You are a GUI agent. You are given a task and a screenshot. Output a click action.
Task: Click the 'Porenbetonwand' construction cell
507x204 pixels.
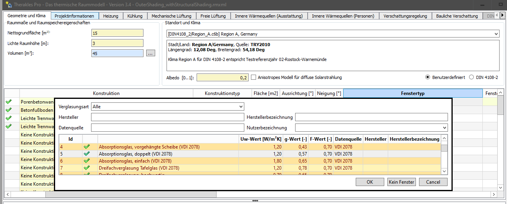[37, 102]
